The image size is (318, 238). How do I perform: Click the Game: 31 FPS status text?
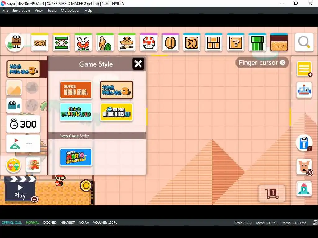pyautogui.click(x=266, y=223)
